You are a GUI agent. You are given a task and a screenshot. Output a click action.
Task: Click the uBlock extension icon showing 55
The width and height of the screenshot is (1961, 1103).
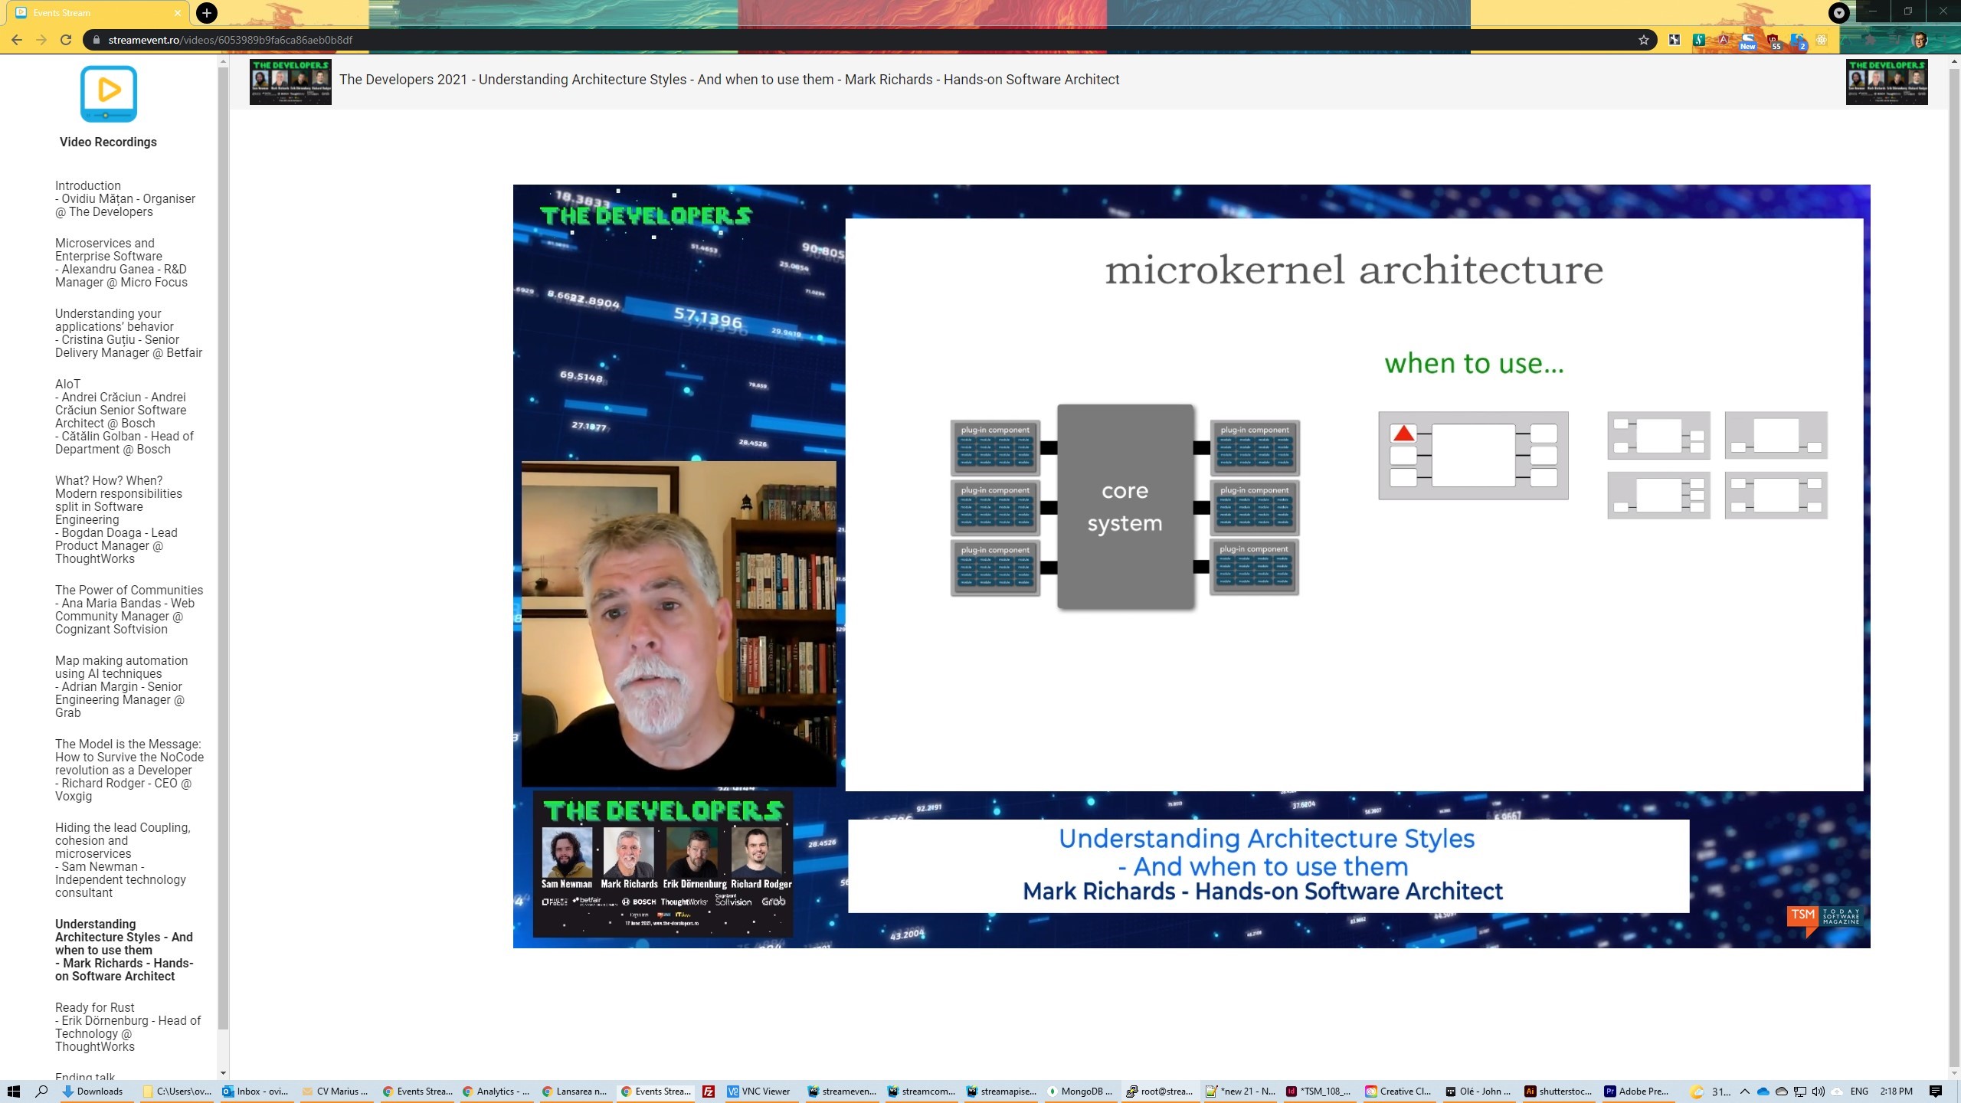tap(1773, 41)
